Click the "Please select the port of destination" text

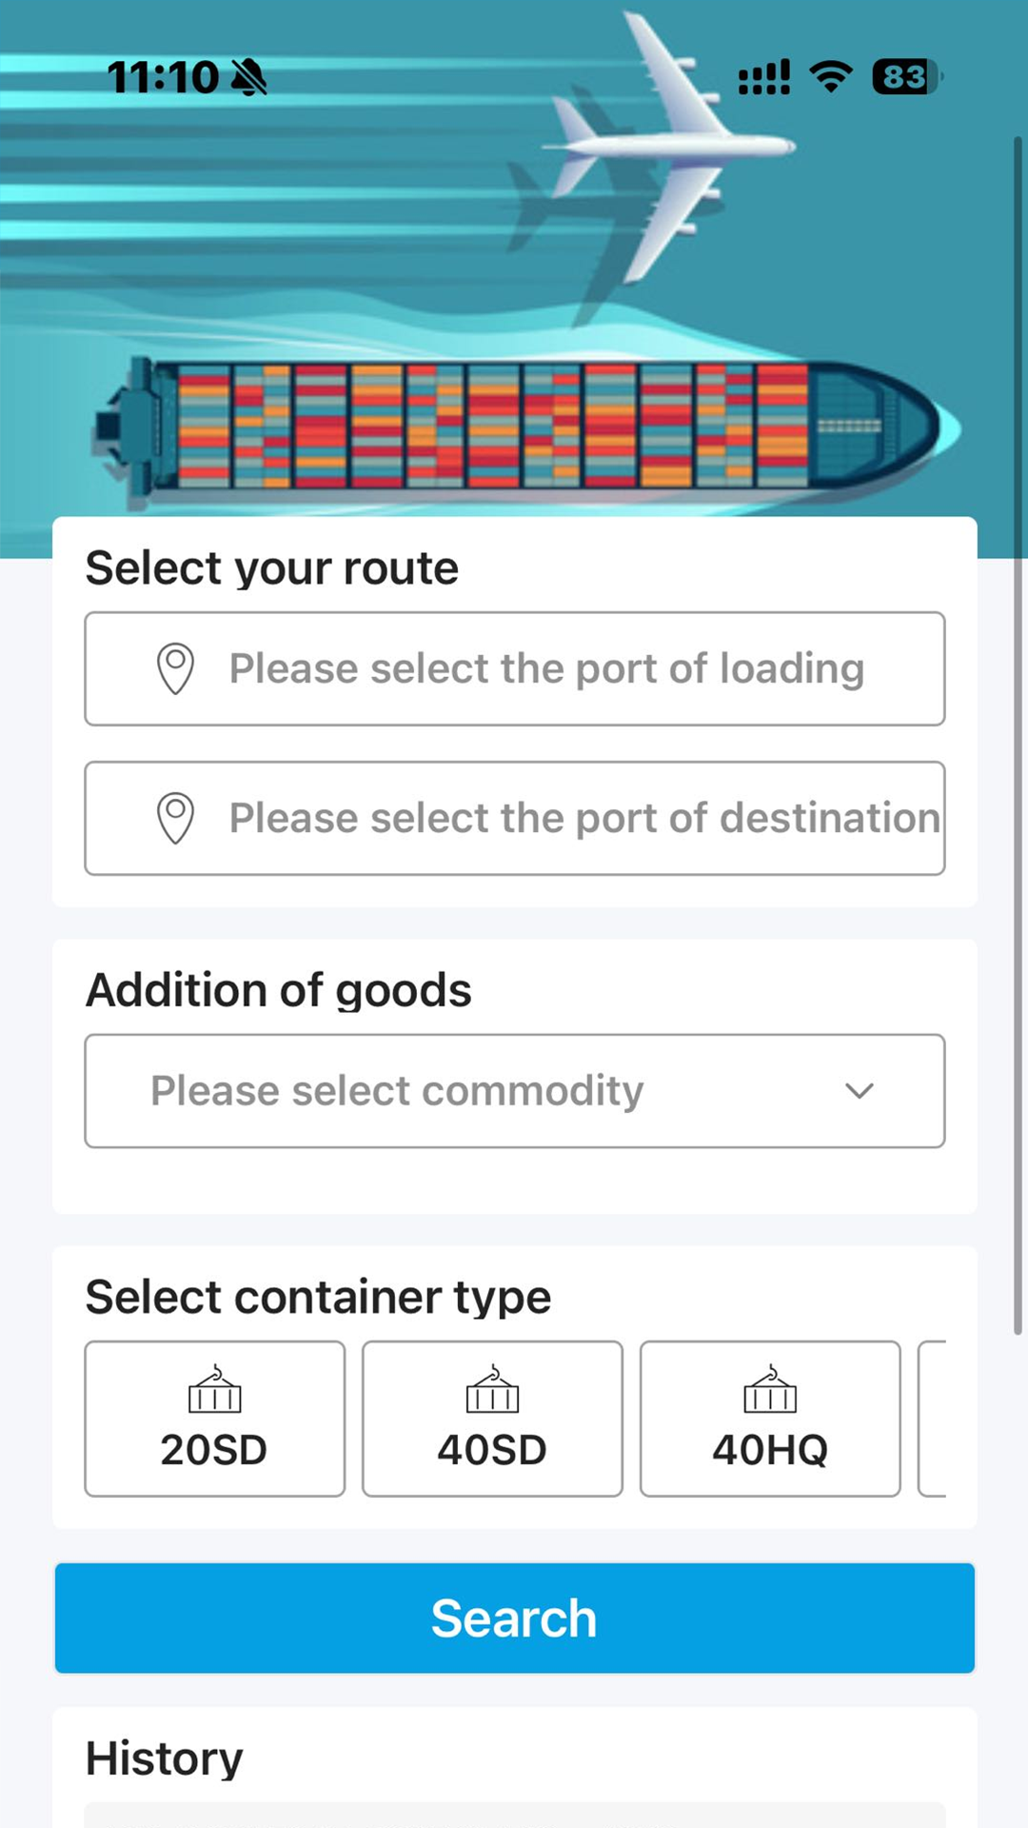click(584, 818)
